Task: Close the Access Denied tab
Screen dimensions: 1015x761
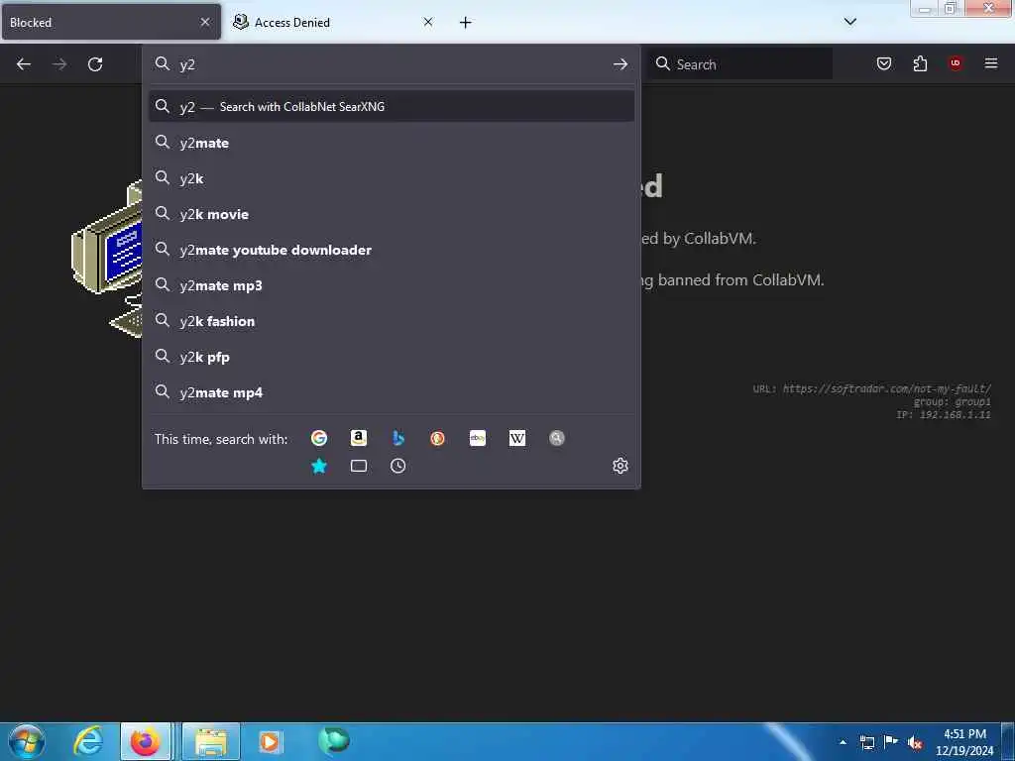Action: [x=428, y=22]
